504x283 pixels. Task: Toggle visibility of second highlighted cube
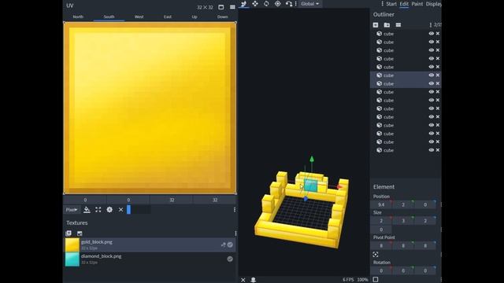tap(432, 83)
